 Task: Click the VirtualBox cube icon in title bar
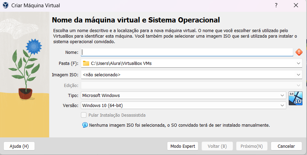point(6,5)
